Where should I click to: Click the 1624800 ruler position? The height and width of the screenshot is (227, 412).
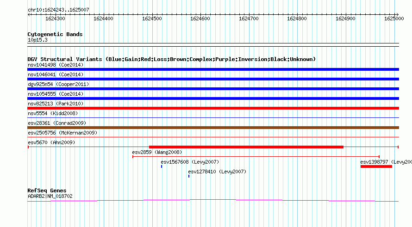pos(297,18)
